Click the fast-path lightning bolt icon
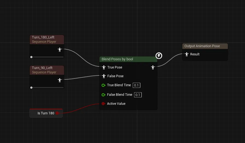Image resolution: width=245 pixels, height=143 pixels. (159, 56)
